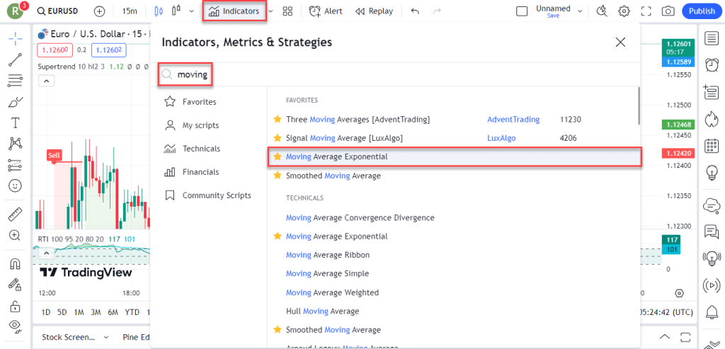The image size is (725, 349).
Task: Click the indicator search field
Action: pyautogui.click(x=396, y=74)
